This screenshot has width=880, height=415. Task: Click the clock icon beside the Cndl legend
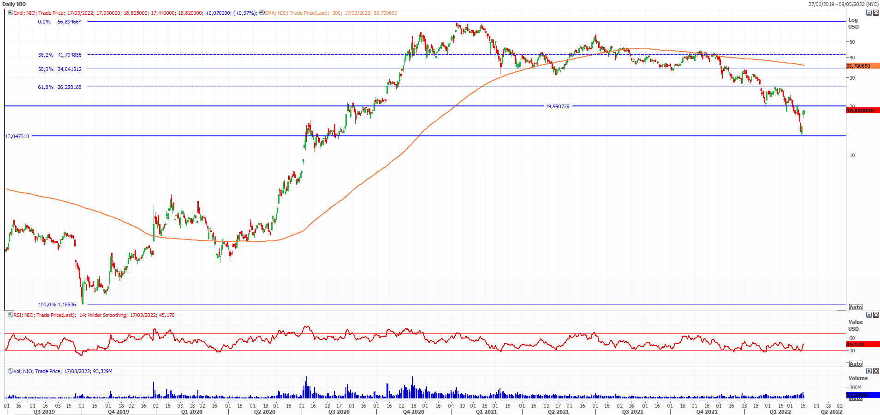(10, 13)
